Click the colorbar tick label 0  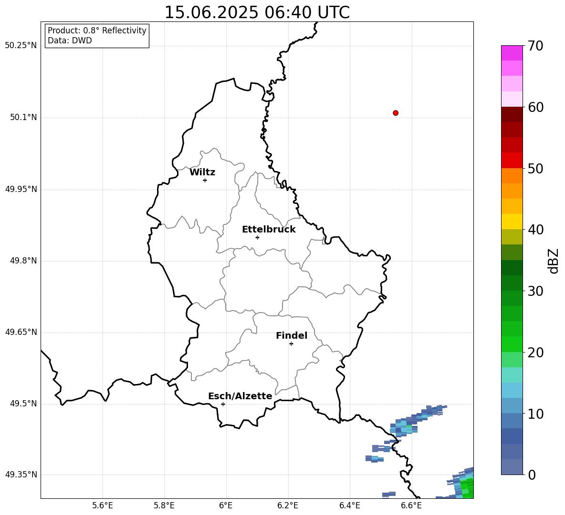click(532, 475)
